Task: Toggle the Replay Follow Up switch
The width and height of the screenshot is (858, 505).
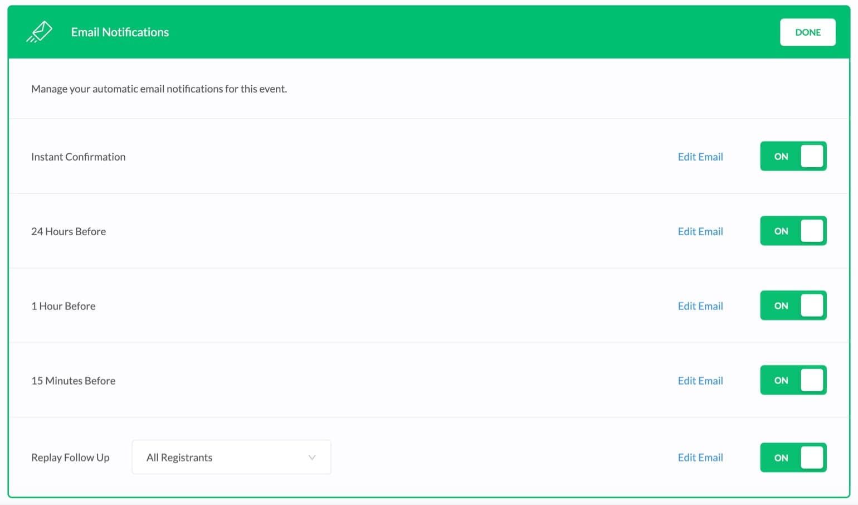Action: pos(793,457)
